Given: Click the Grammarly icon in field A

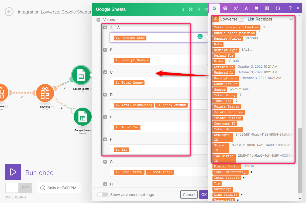Looking at the screenshot, I should (200, 36).
